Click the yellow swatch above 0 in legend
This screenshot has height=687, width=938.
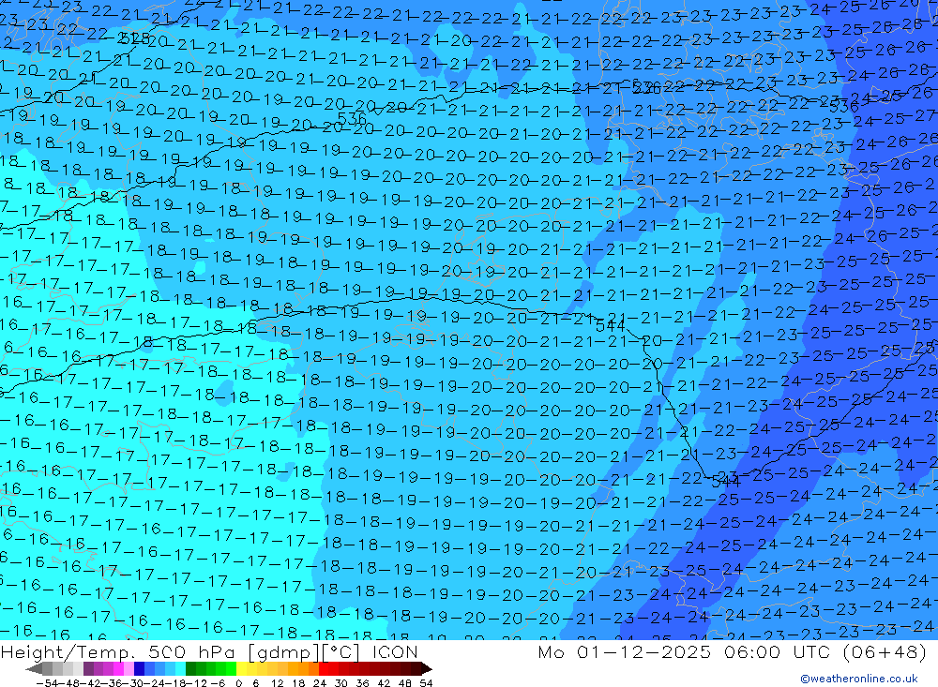coord(241,668)
